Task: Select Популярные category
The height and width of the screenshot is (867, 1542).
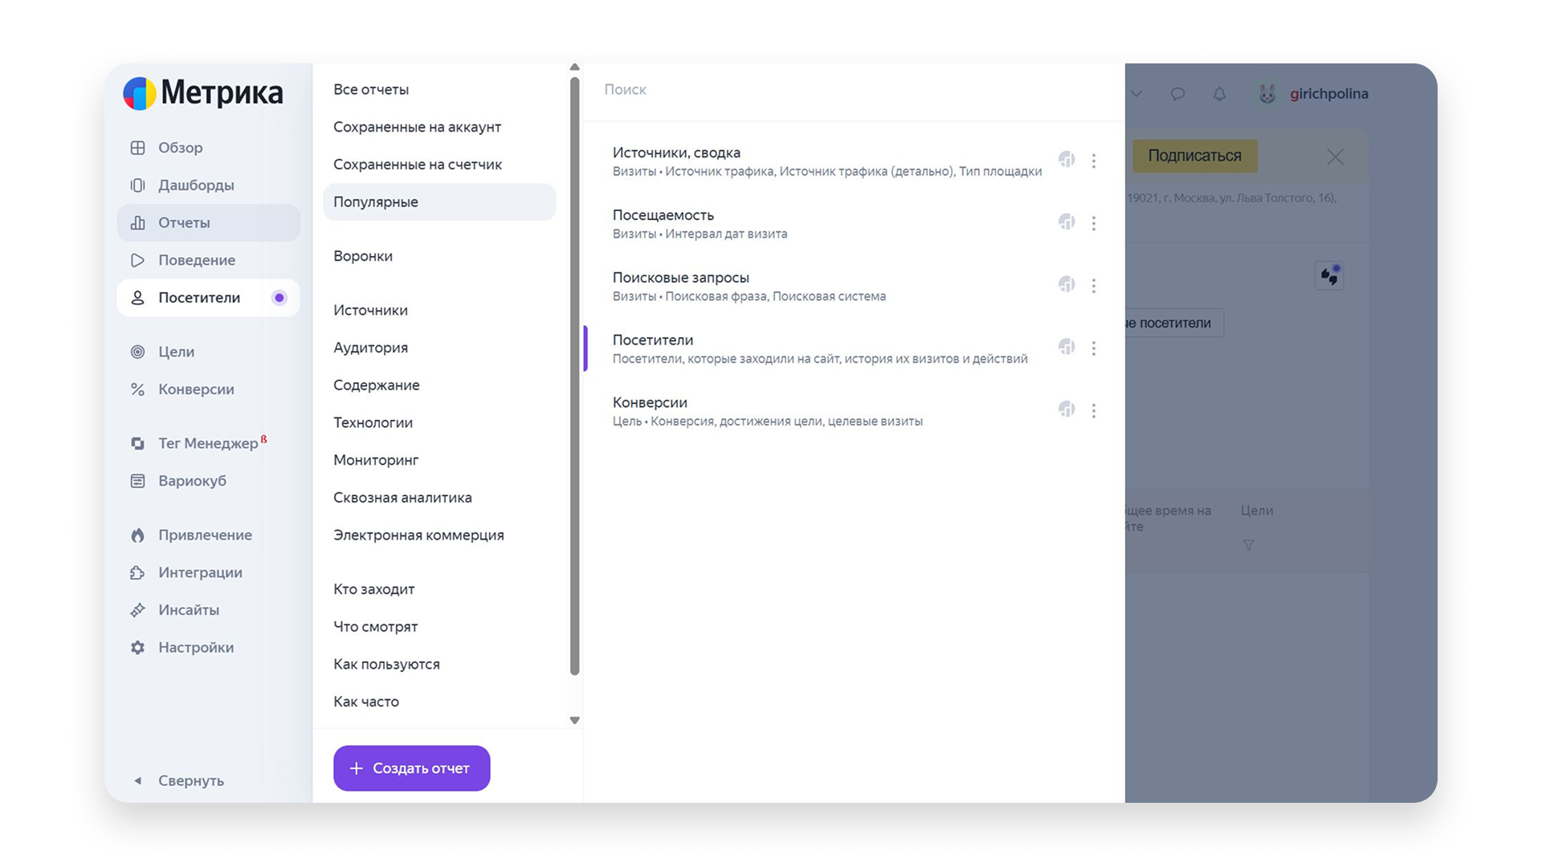Action: pyautogui.click(x=439, y=201)
